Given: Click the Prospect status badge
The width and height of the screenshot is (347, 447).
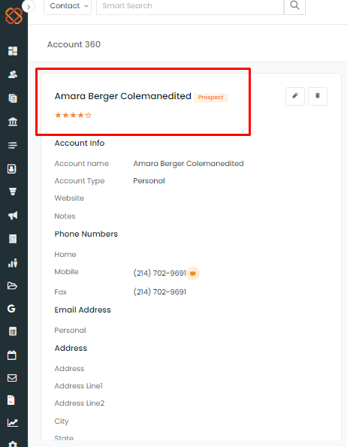Looking at the screenshot, I should 211,98.
